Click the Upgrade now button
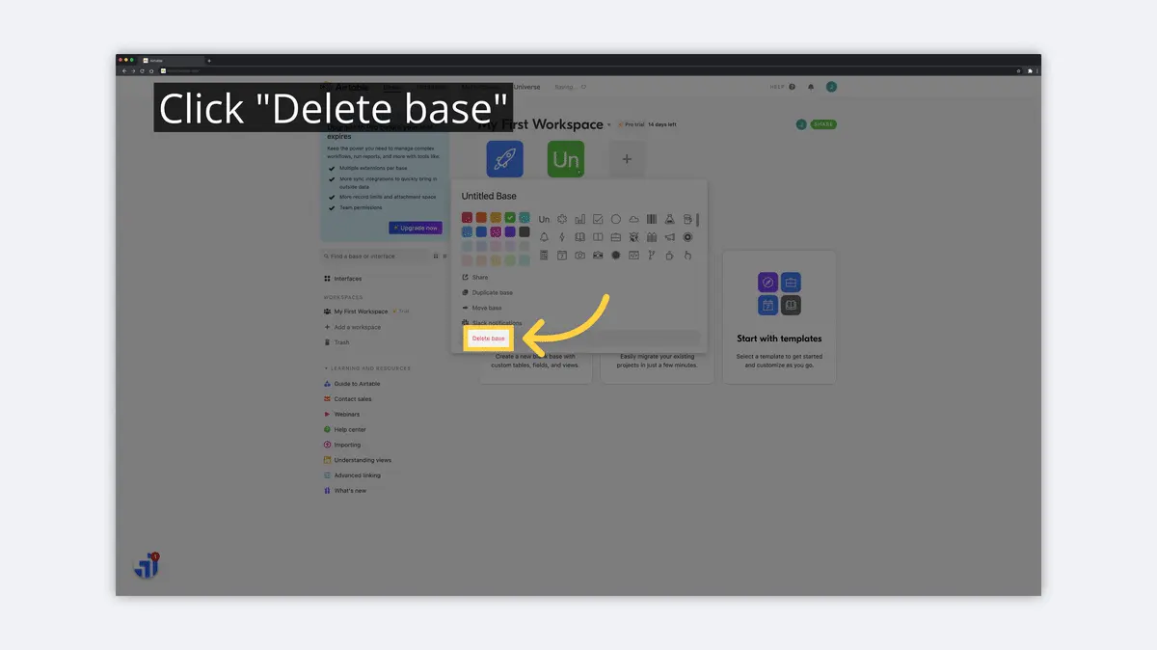 pyautogui.click(x=416, y=228)
